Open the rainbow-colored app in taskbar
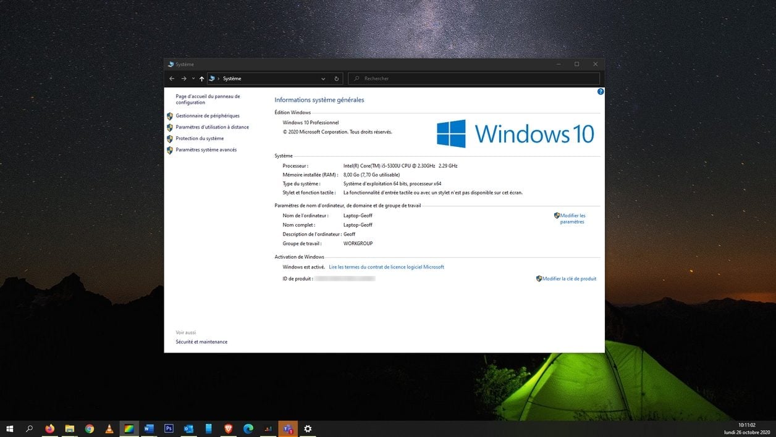Image resolution: width=776 pixels, height=437 pixels. pos(129,428)
